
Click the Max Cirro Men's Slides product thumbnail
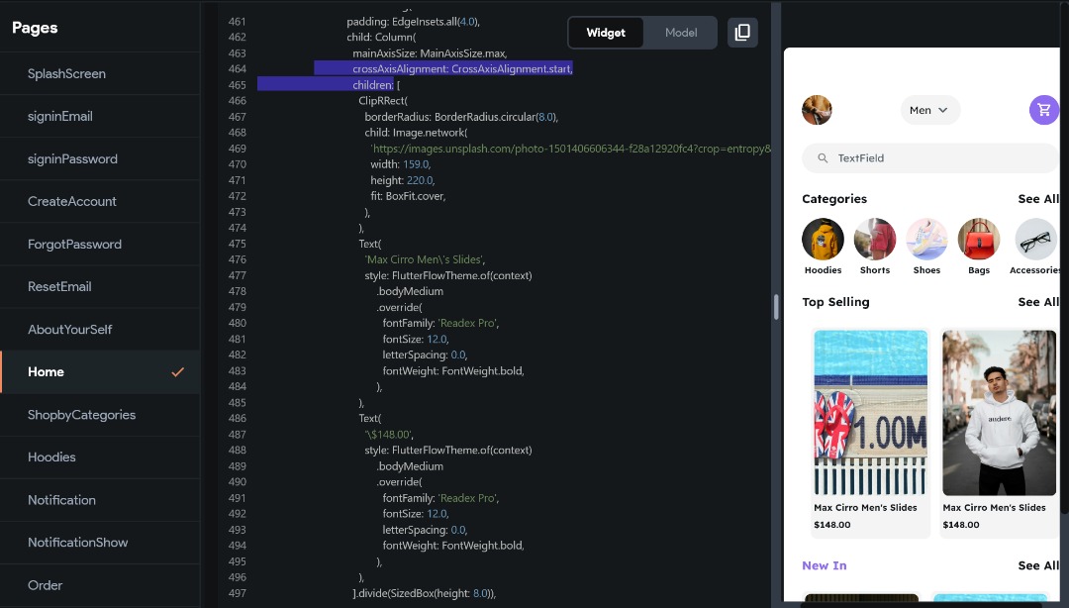869,413
